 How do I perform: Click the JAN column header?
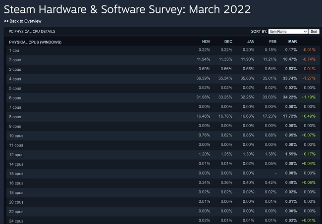[x=251, y=42]
